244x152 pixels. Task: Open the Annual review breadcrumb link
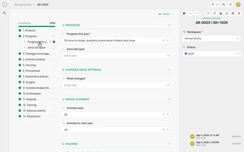[23, 5]
